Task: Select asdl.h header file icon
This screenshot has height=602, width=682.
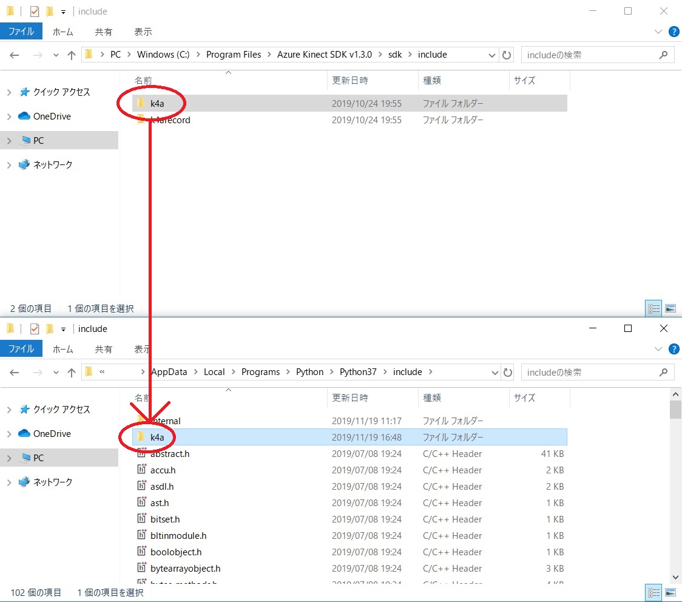Action: (x=142, y=486)
